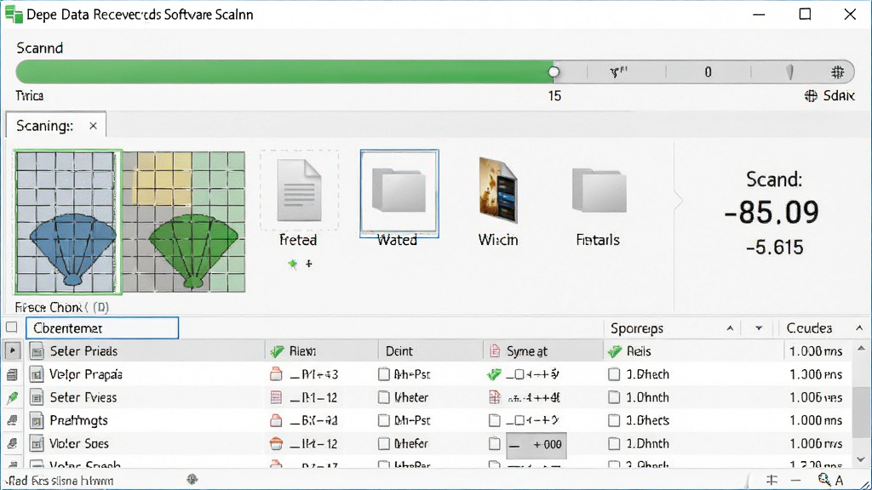872x490 pixels.
Task: Collapse the Coudes column header arrow
Action: tap(859, 328)
